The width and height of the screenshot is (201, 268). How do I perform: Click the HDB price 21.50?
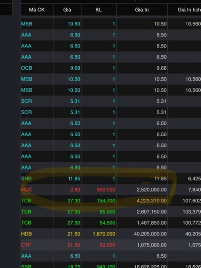click(74, 234)
